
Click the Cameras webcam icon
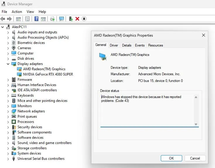(x=13, y=48)
